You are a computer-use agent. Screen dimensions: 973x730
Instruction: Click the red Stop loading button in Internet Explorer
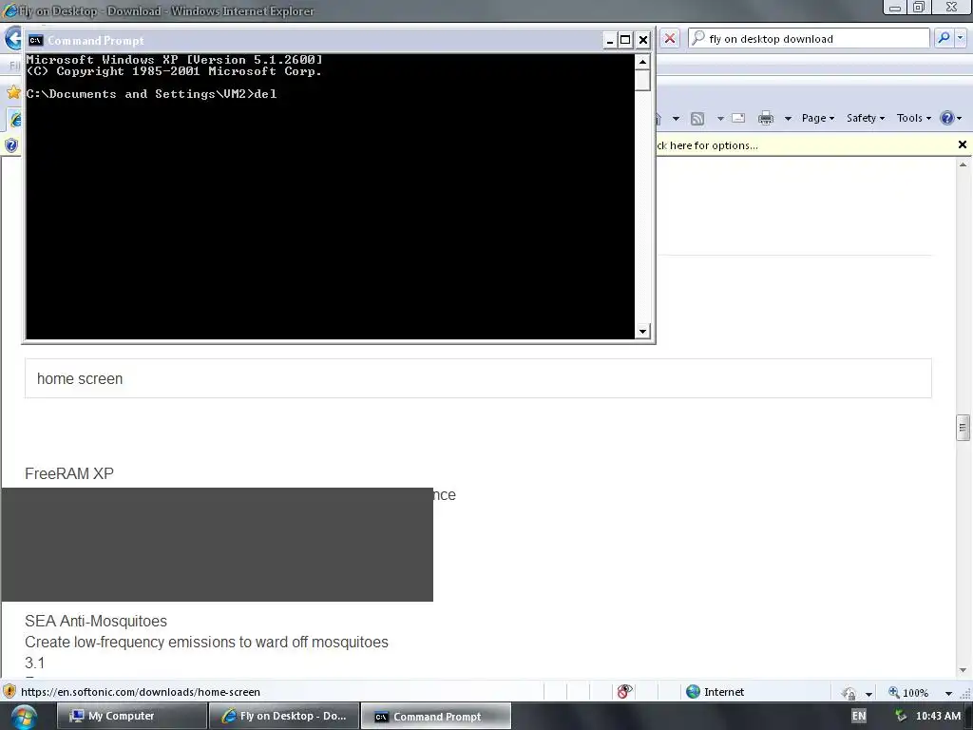click(x=670, y=38)
